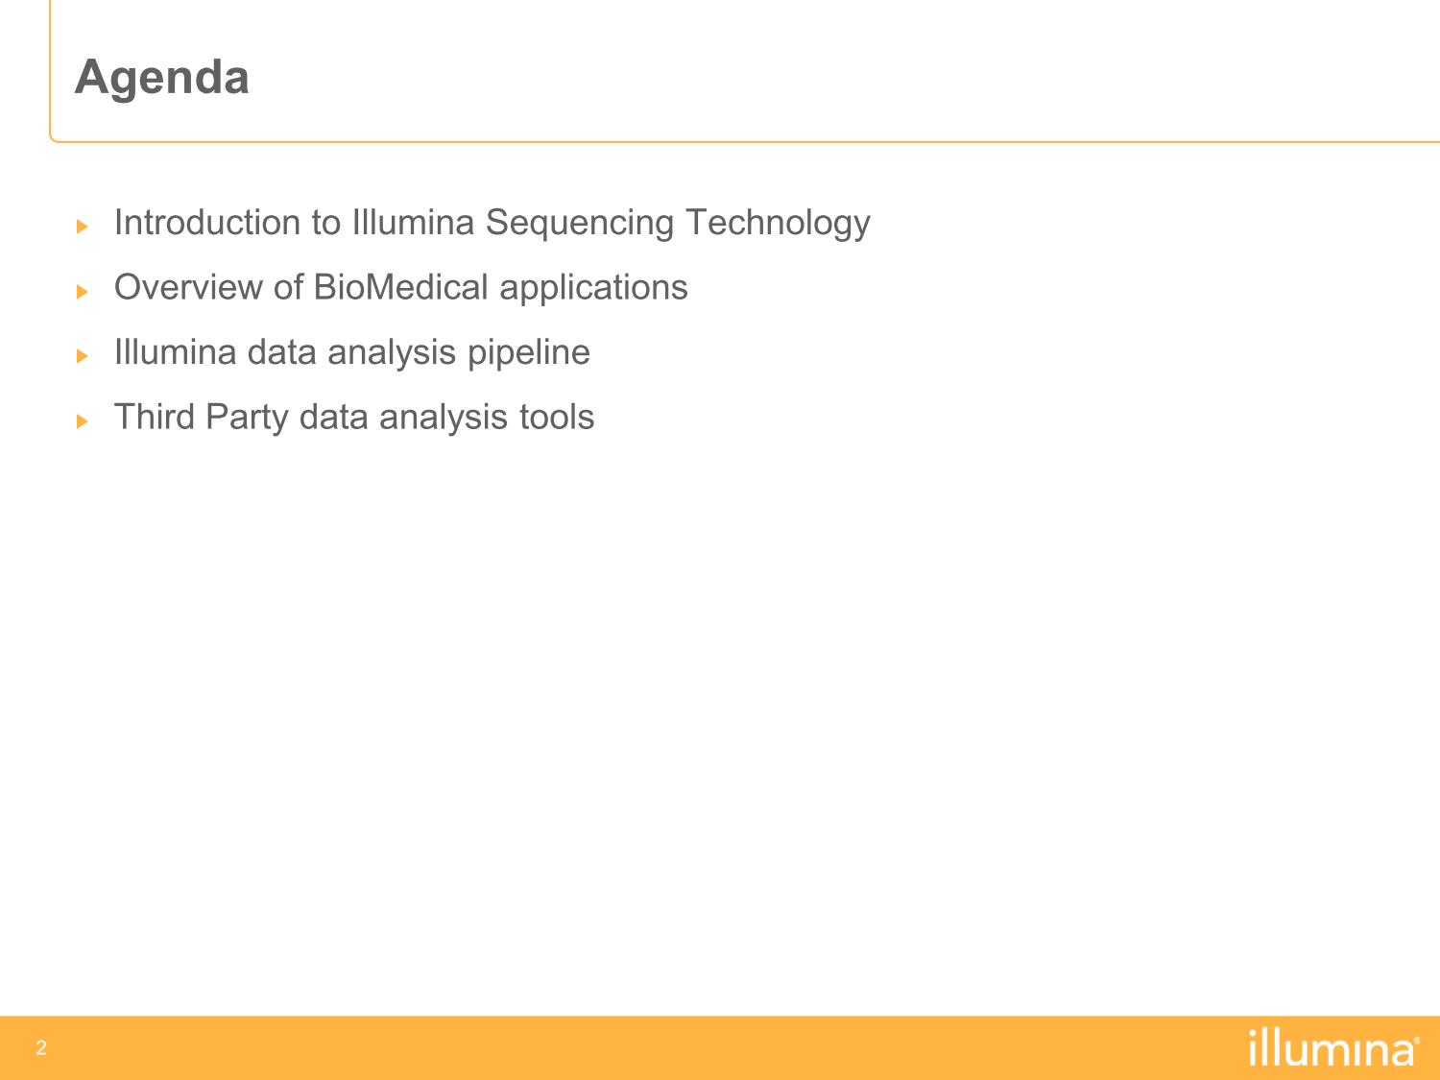
Task: Click the orange footer bar center
Action: tap(720, 1047)
